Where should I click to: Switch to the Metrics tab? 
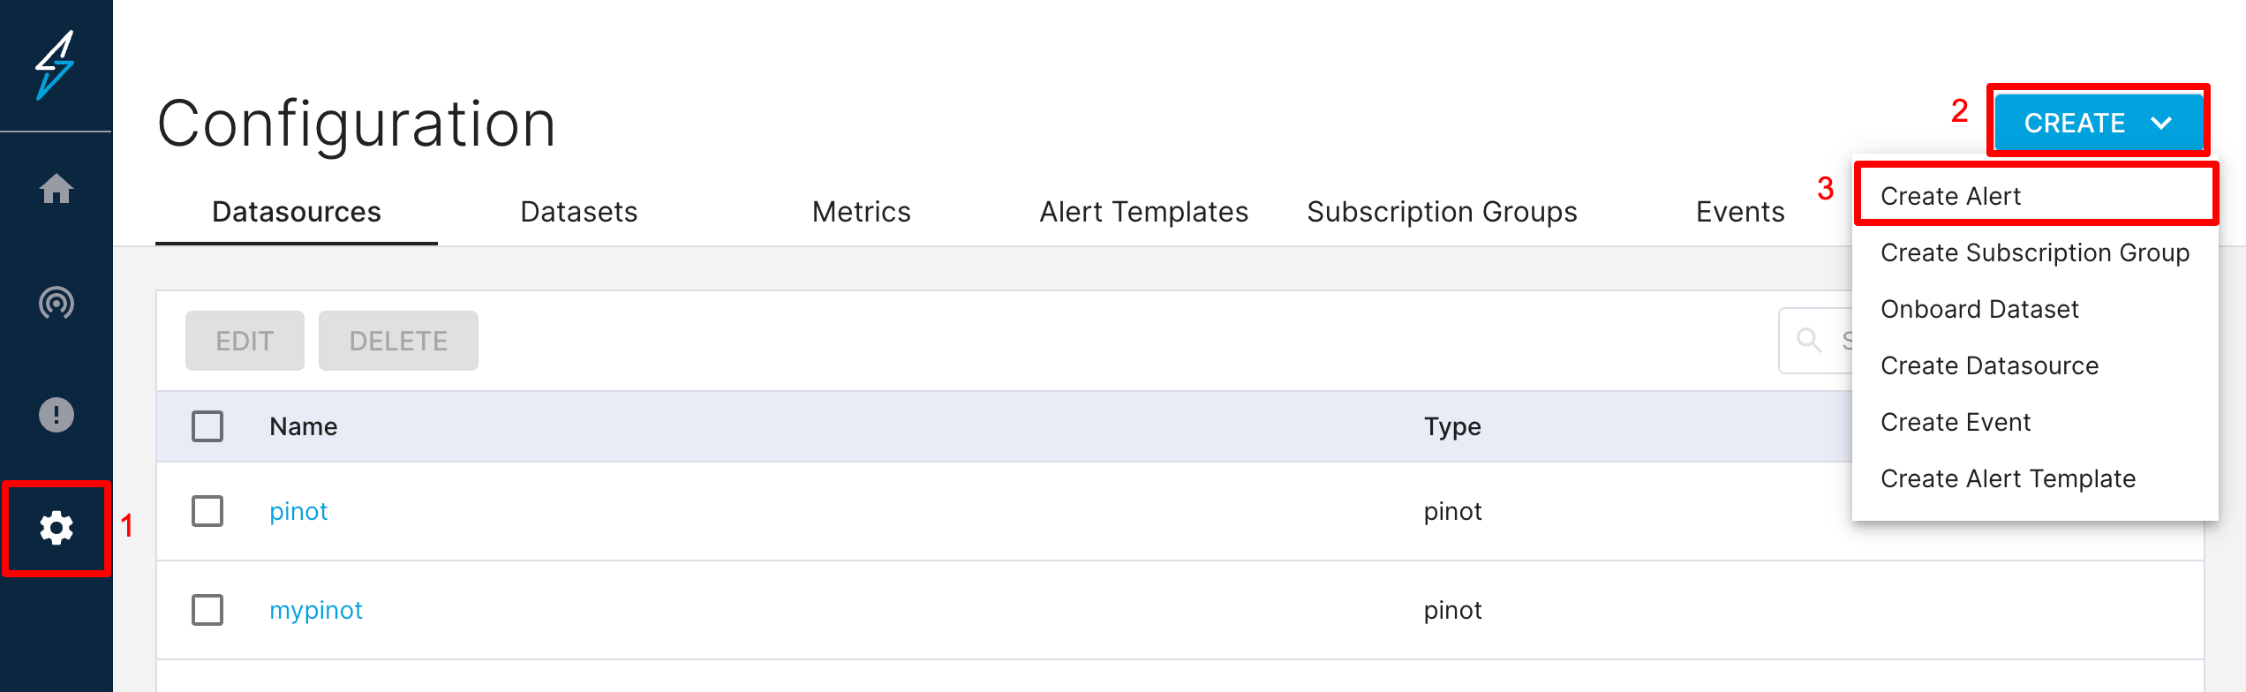click(x=861, y=212)
